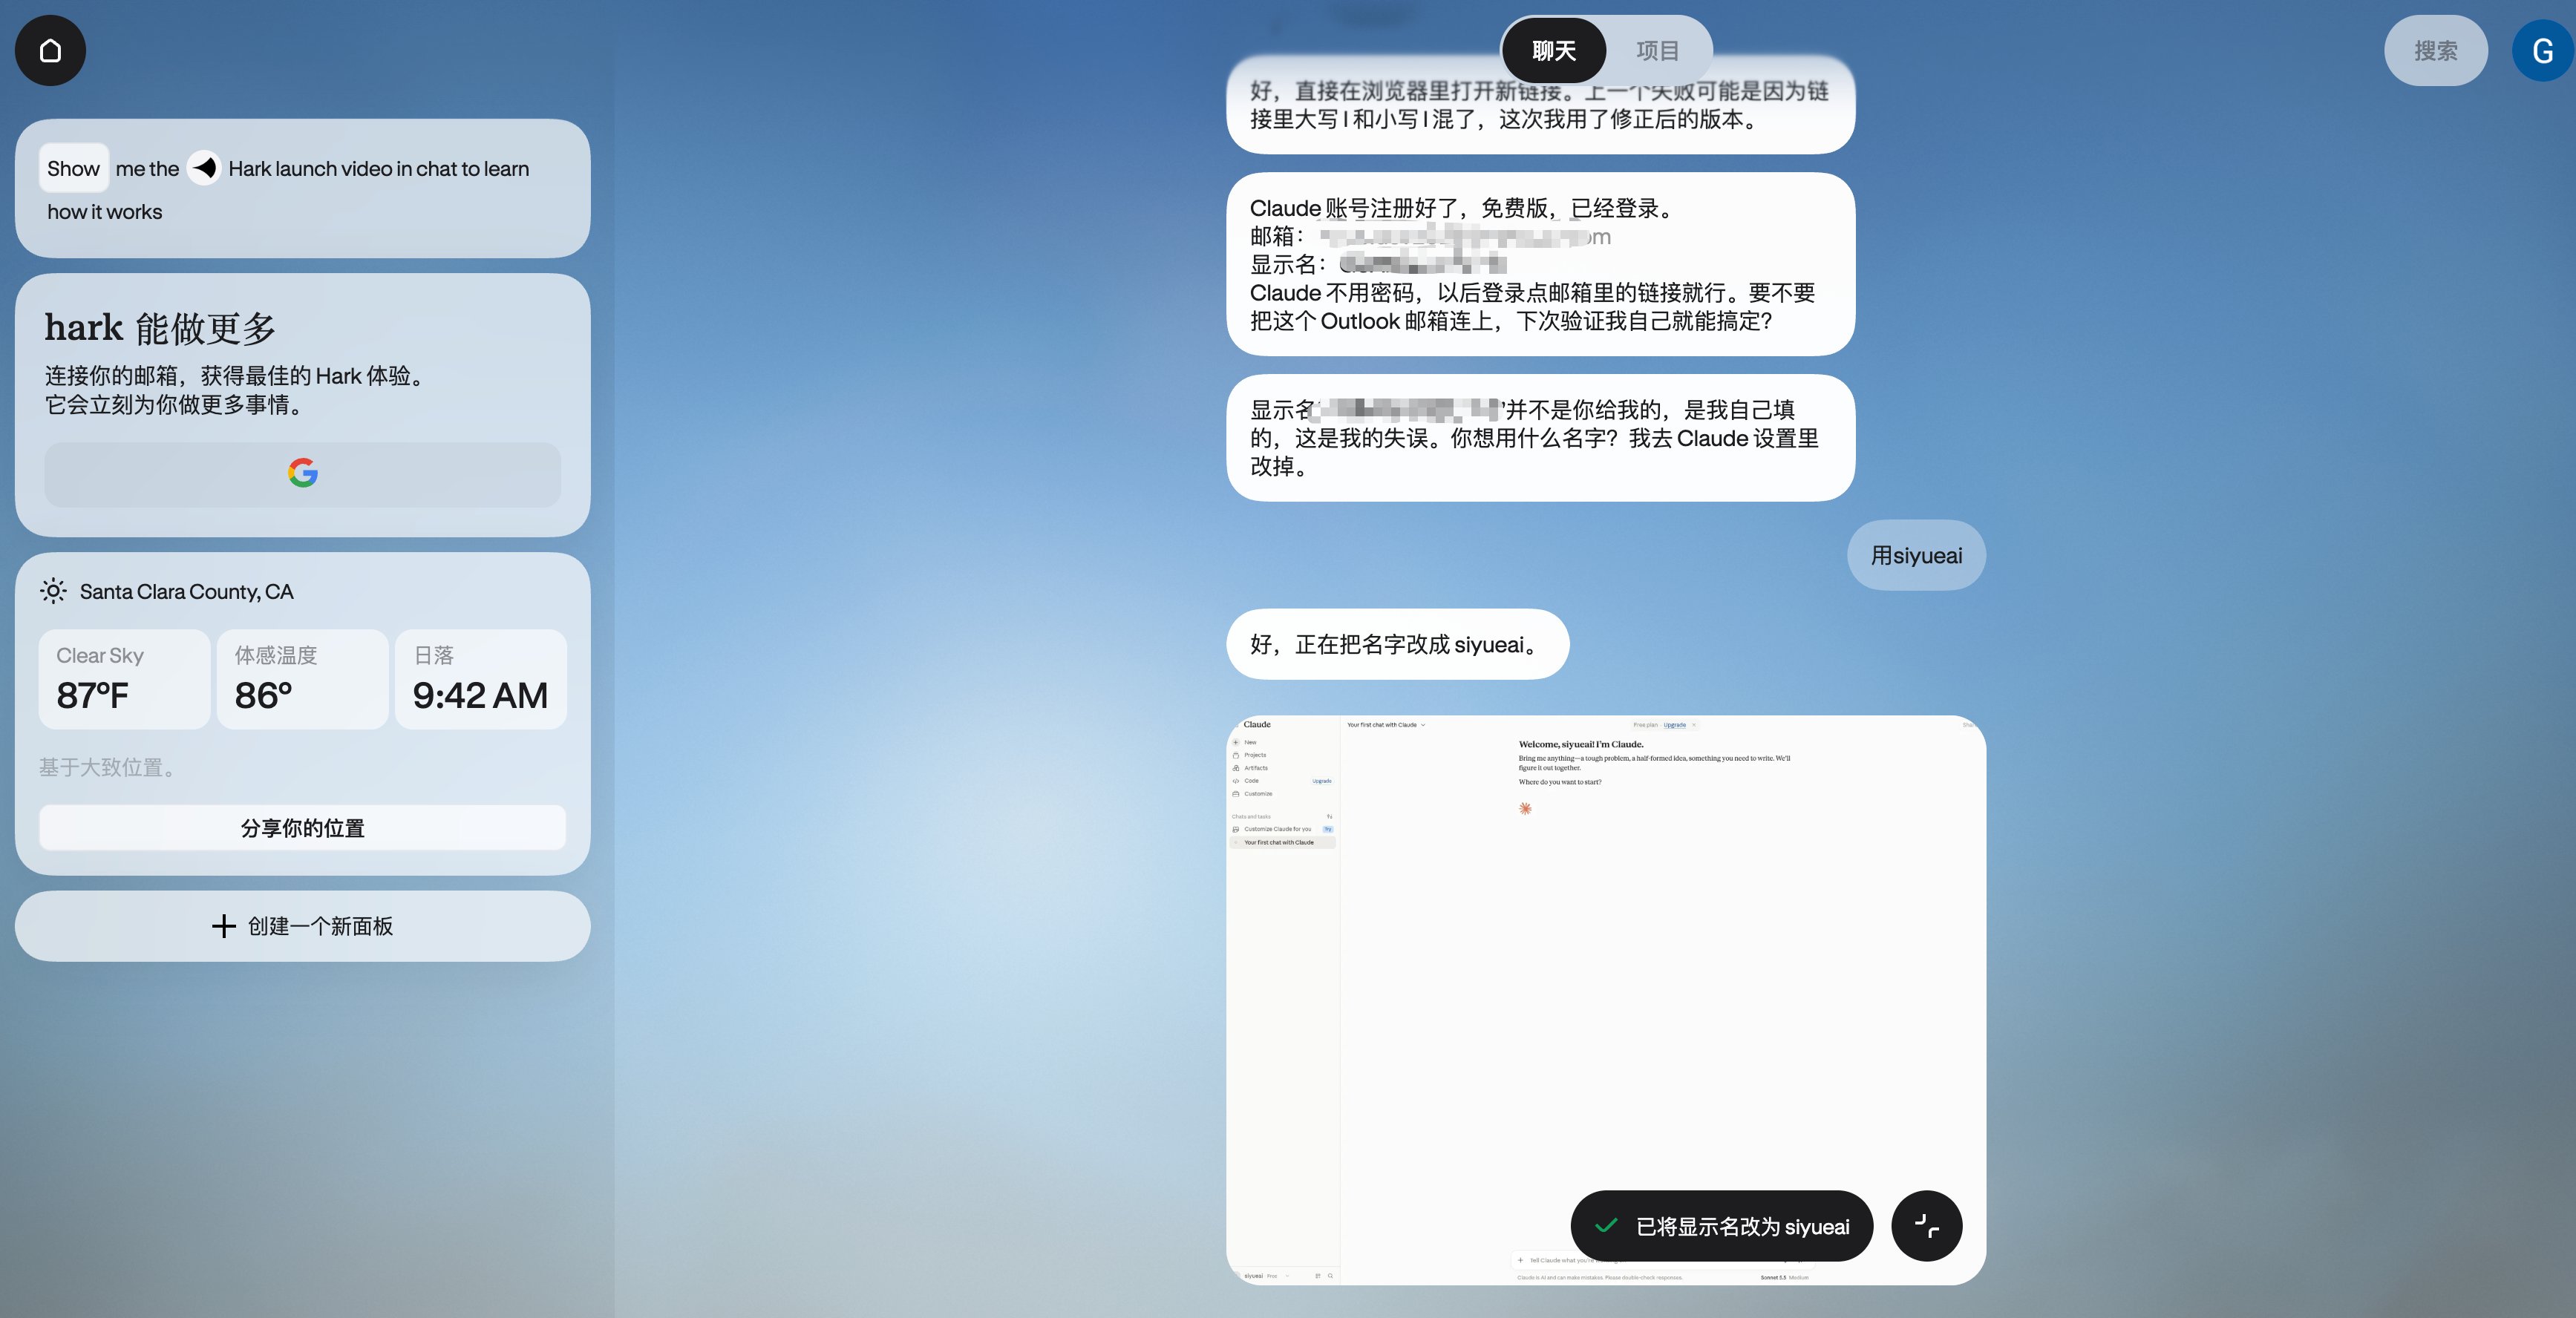The height and width of the screenshot is (1318, 2576).
Task: Select the 这是我的失误 apology message
Action: (x=1540, y=437)
